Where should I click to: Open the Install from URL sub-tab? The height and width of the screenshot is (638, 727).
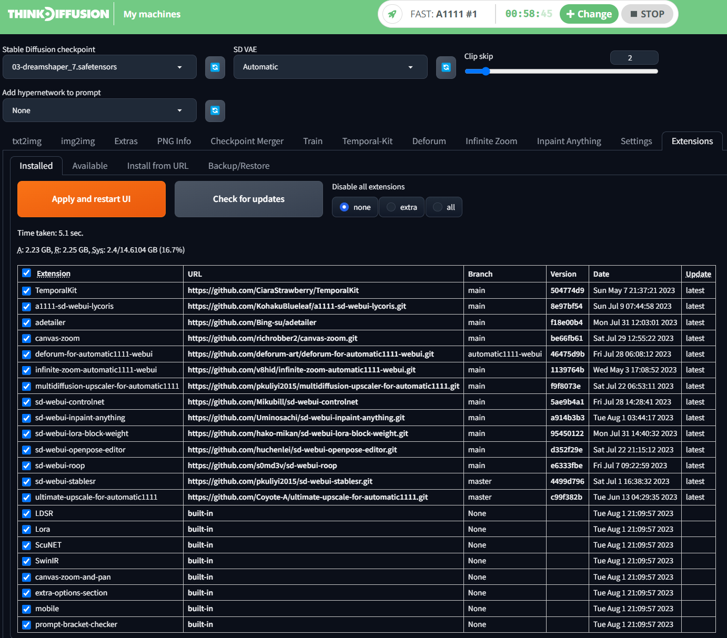pos(158,166)
